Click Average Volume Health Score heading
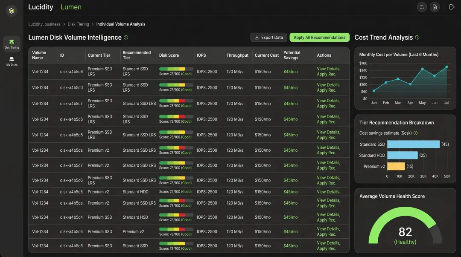The height and width of the screenshot is (257, 461). 392,196
